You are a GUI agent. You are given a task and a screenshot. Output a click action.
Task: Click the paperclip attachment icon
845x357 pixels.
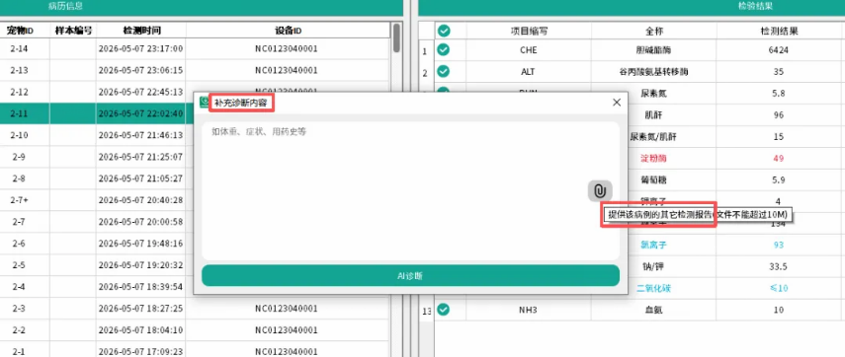click(600, 191)
